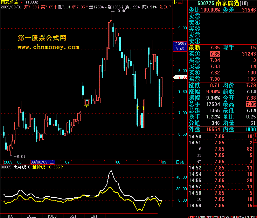Screen dimensions: 257x218
Task: Click the 委比 100.00% value
Action: pyautogui.click(x=210, y=10)
